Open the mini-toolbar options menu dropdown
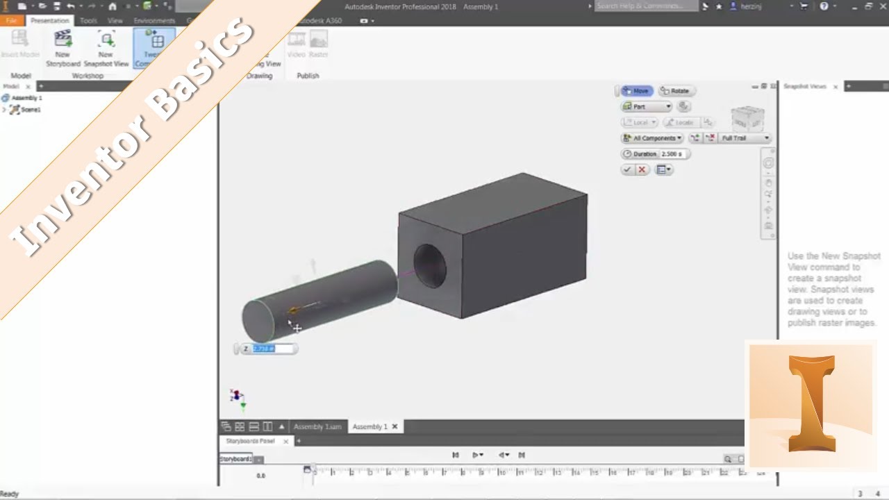889x500 pixels. tap(664, 169)
